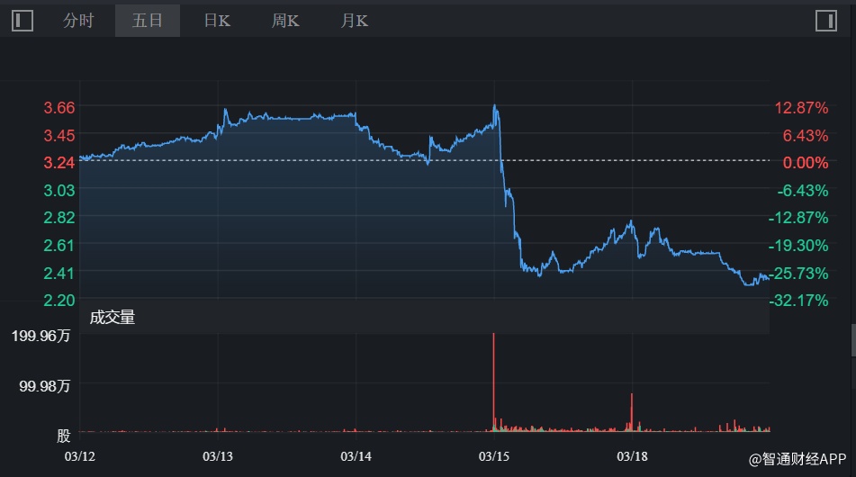
Task: Click the 6.43% positive percent label
Action: 806,135
